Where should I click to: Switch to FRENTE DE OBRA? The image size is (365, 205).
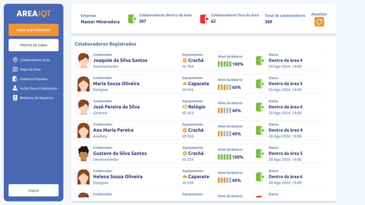click(x=34, y=45)
